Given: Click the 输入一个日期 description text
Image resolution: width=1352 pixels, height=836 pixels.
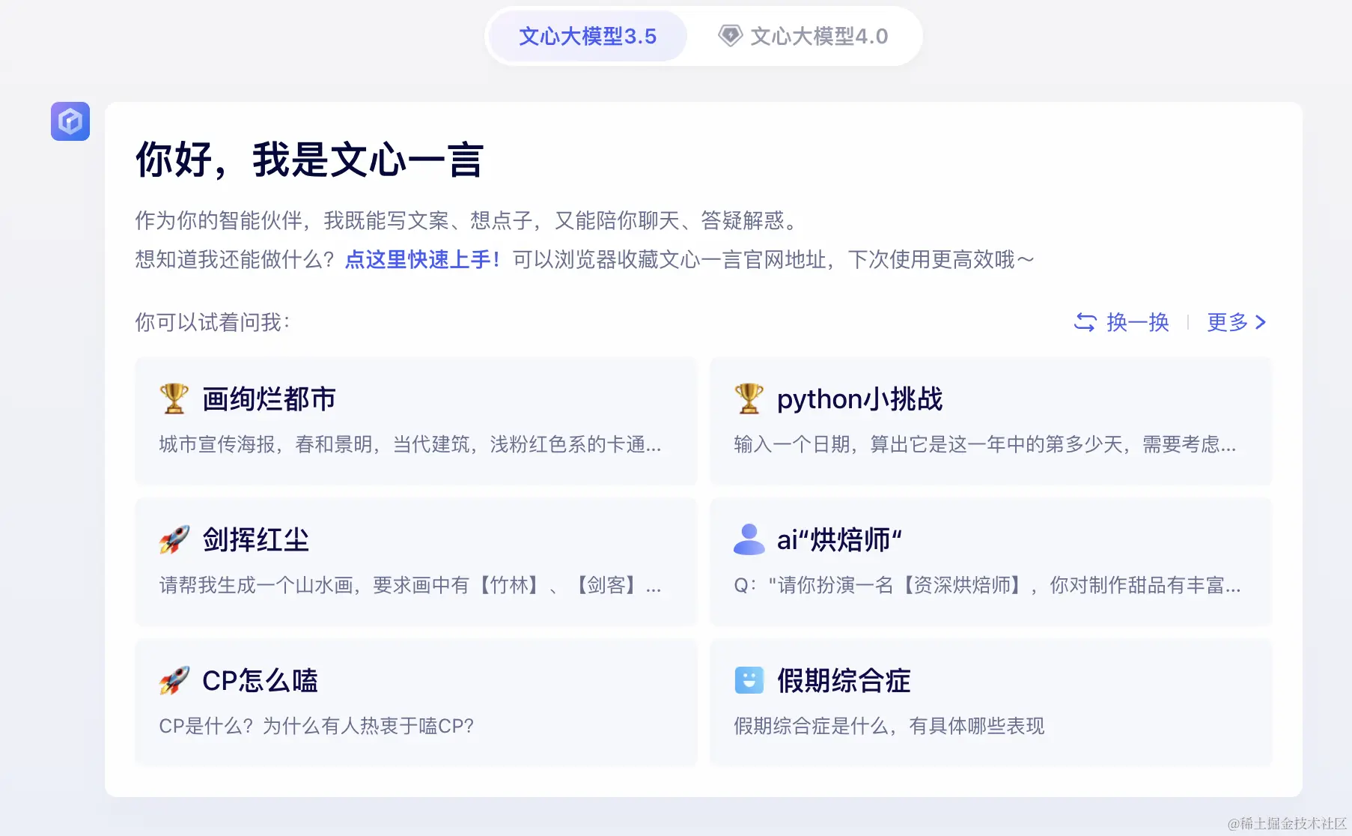Looking at the screenshot, I should 984,444.
